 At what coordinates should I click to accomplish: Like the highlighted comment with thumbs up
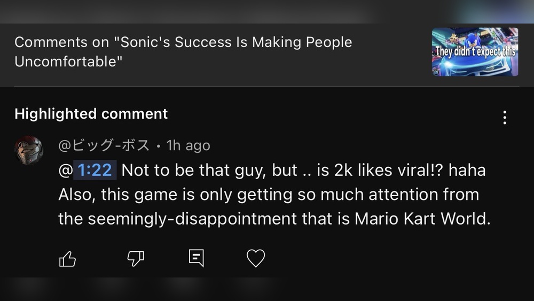click(x=67, y=259)
